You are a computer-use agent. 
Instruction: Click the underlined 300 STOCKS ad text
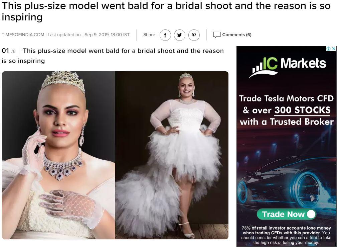pos(302,110)
